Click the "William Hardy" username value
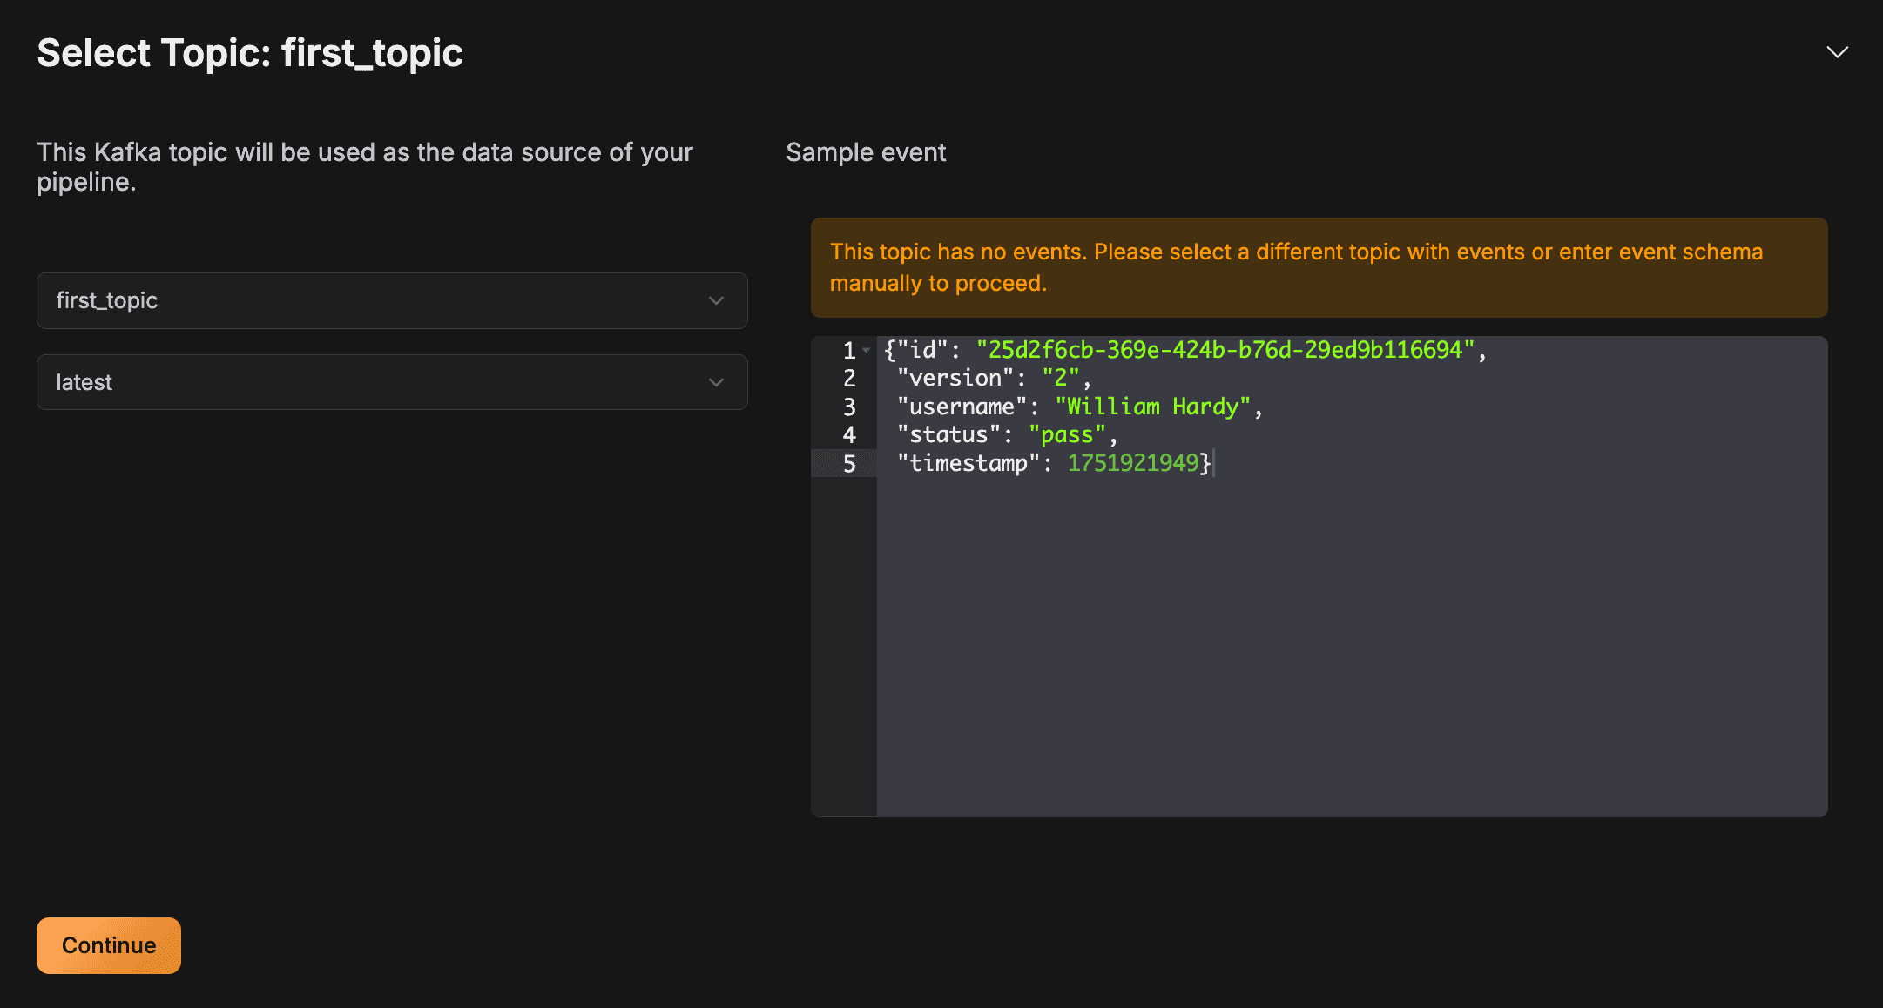The height and width of the screenshot is (1008, 1883). pyautogui.click(x=1153, y=407)
